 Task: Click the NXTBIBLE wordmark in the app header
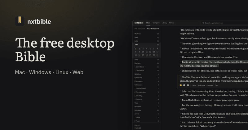pos(139,23)
